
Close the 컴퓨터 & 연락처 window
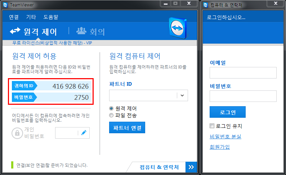276,4
